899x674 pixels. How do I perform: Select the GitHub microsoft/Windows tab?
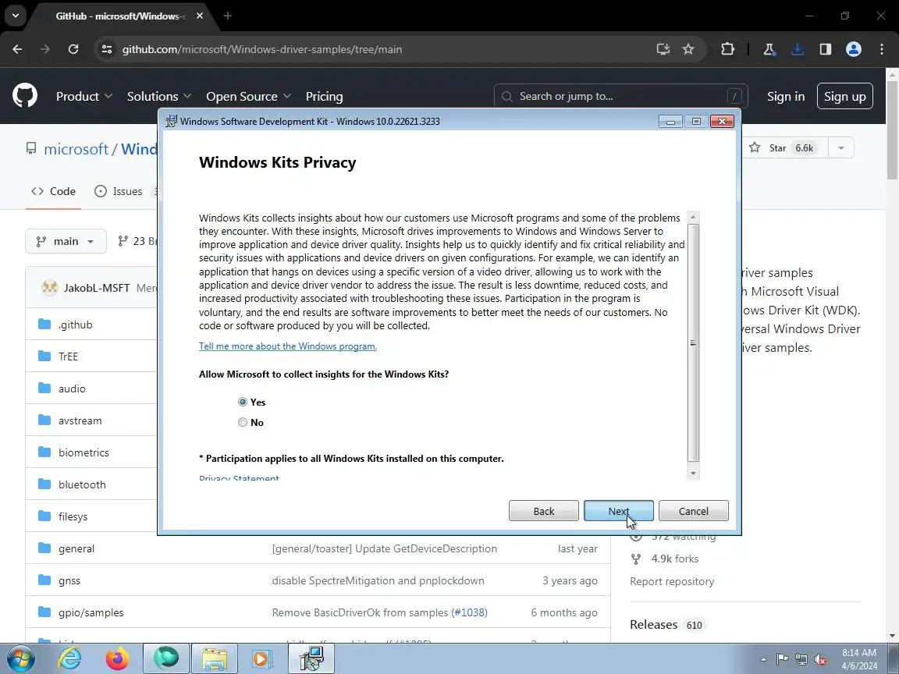tap(119, 16)
